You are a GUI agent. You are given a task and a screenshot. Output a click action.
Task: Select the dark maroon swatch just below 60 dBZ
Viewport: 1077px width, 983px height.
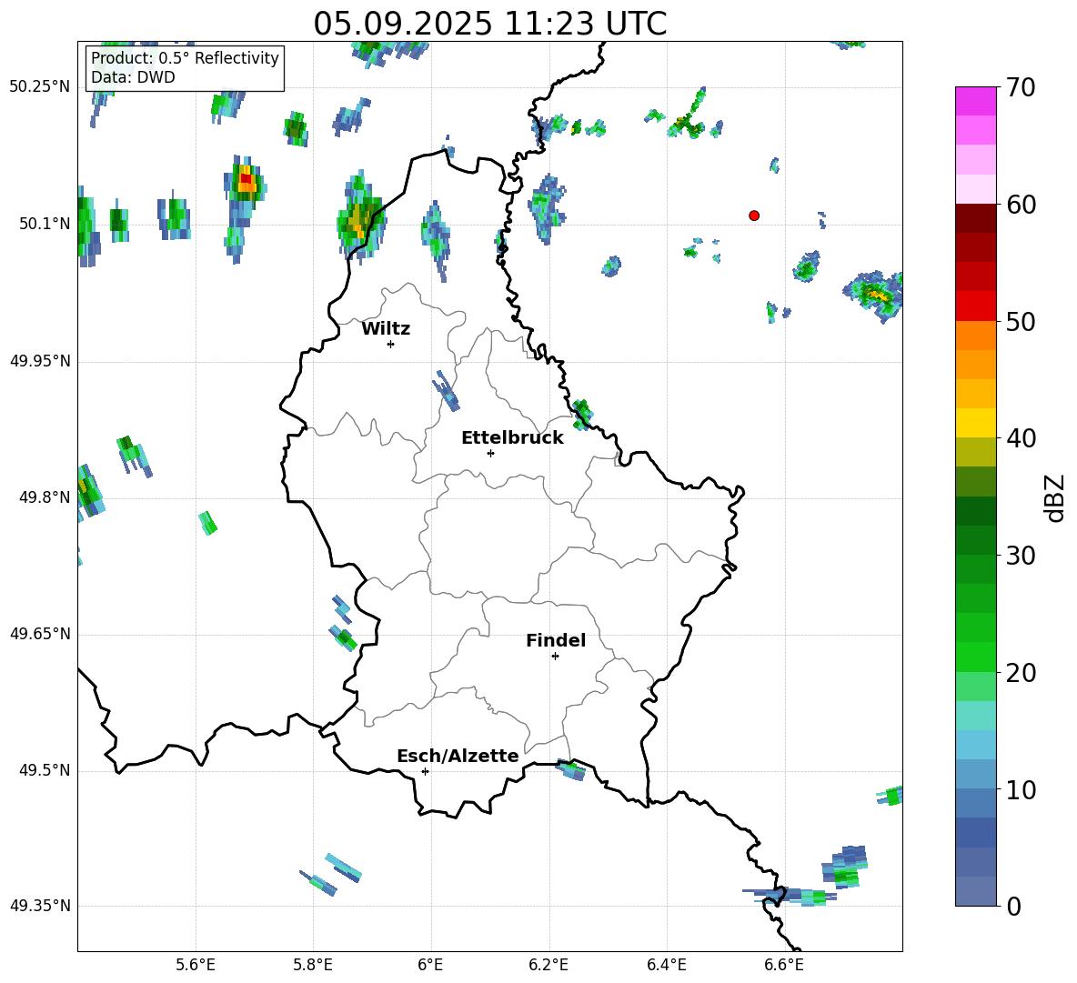[x=975, y=218]
